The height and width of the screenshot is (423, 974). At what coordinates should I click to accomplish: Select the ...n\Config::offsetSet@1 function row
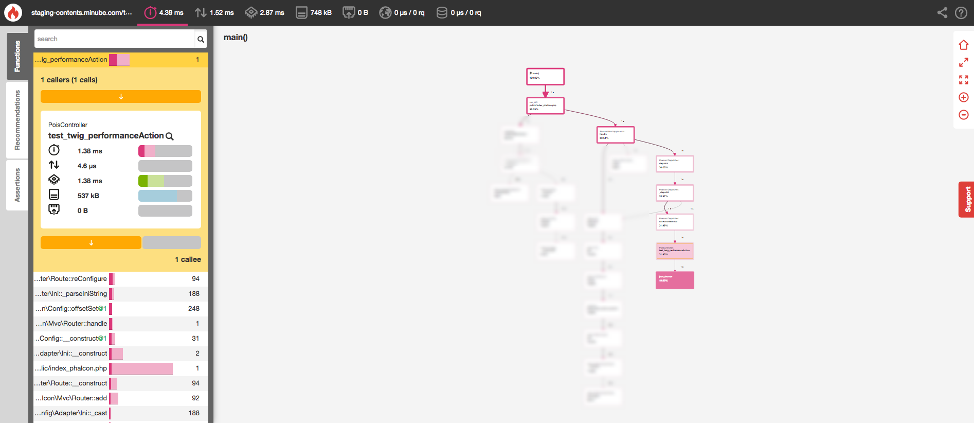121,309
